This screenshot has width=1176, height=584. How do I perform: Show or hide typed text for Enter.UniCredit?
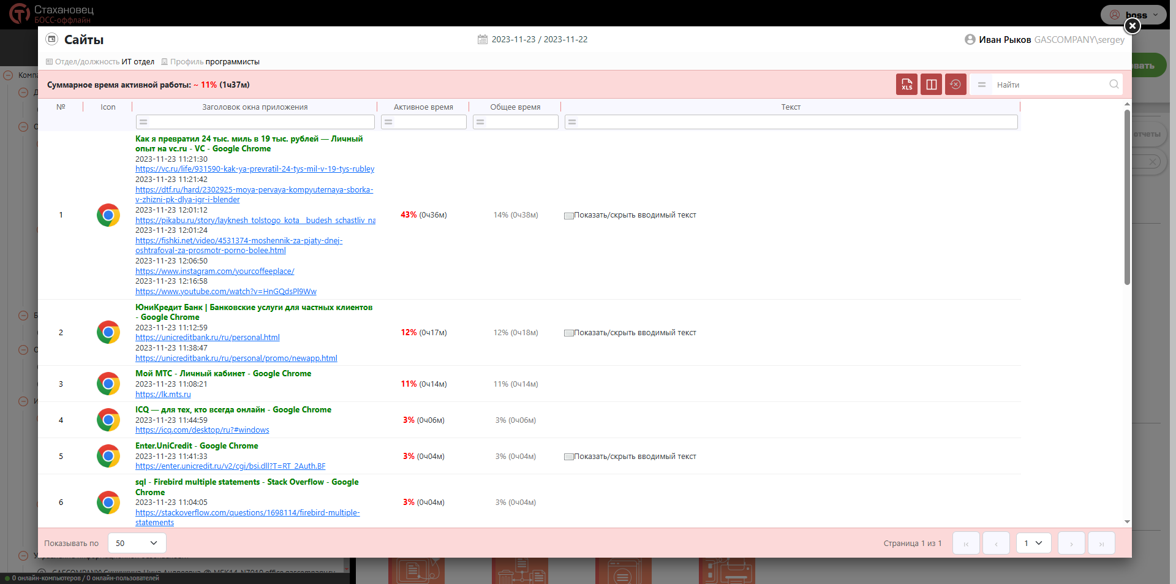click(x=630, y=457)
